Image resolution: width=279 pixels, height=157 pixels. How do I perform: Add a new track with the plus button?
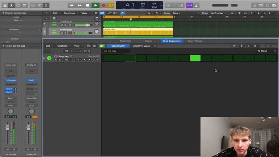click(x=47, y=18)
